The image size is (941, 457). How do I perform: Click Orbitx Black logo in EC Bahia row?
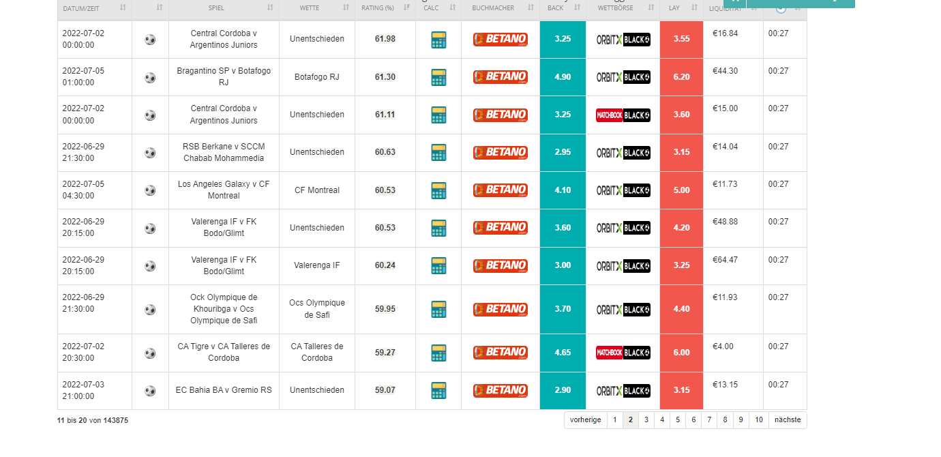tap(623, 391)
